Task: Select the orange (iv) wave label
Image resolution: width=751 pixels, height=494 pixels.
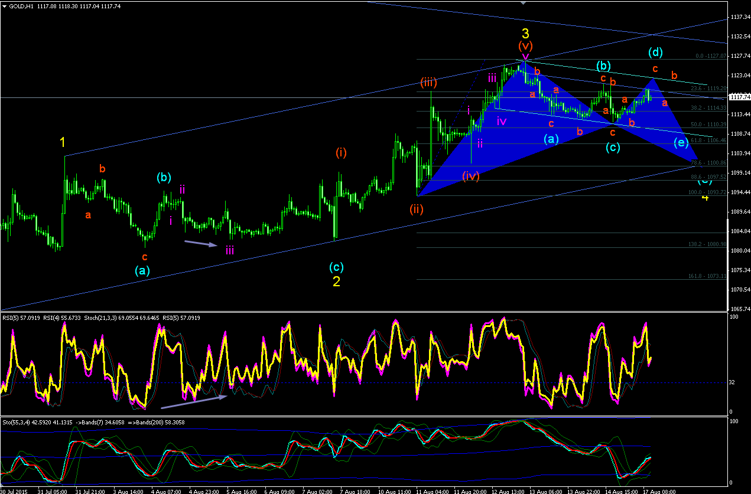Action: point(471,175)
